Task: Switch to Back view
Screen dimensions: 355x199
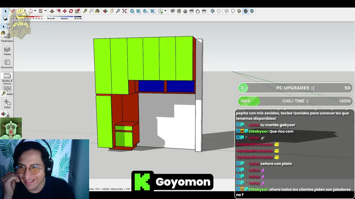Action: coord(198,11)
